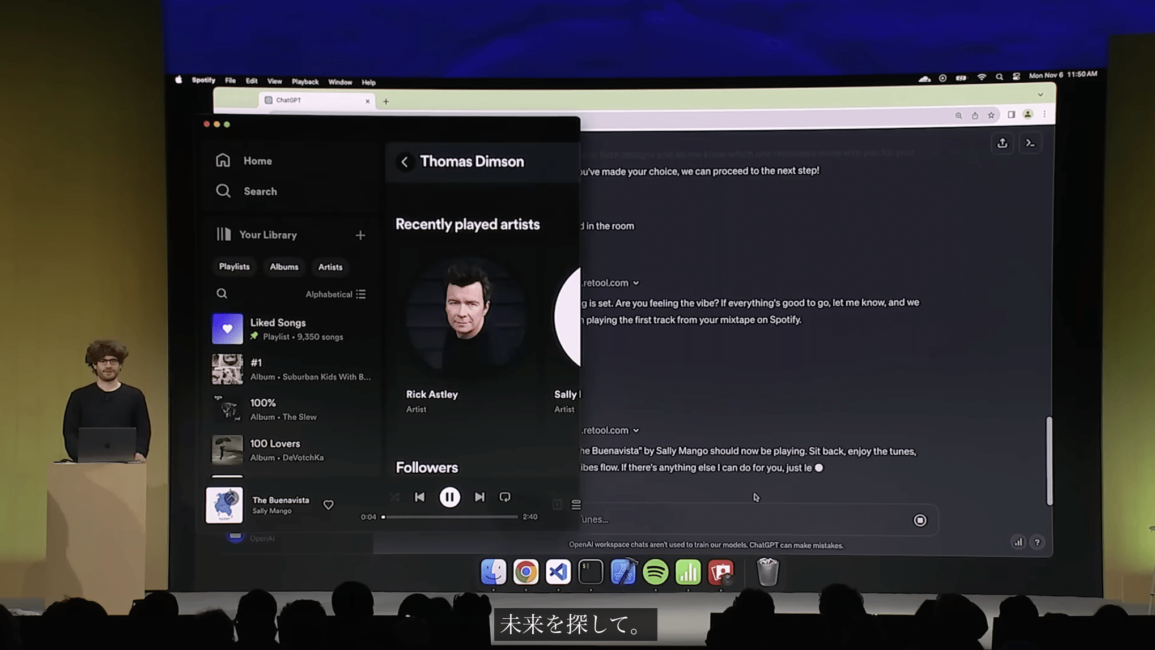Stop the ChatGPT response generation
The width and height of the screenshot is (1155, 650).
(x=920, y=520)
